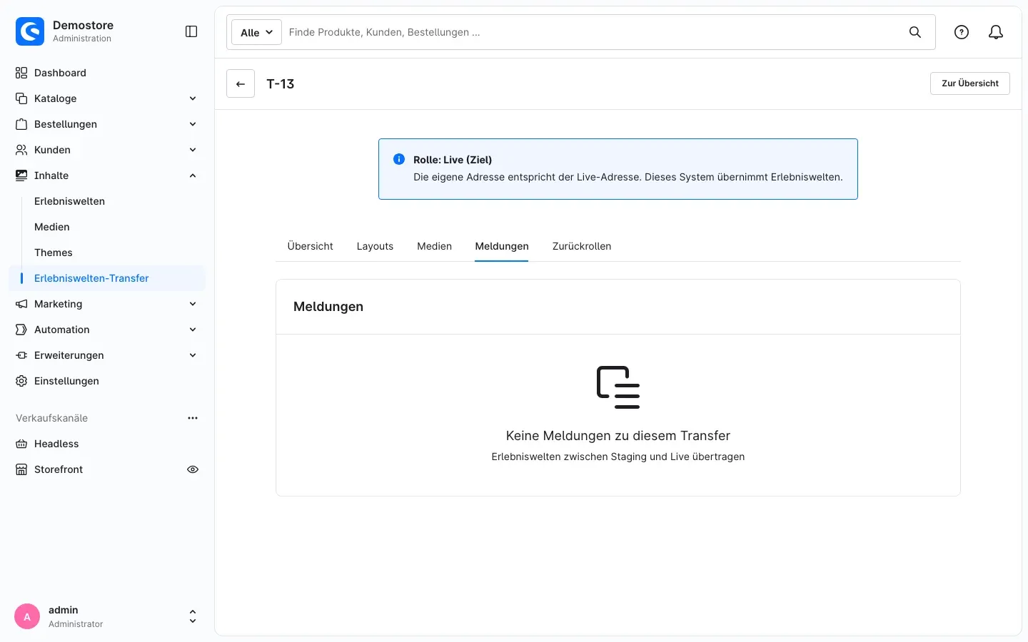Click the Demostore logo icon
The width and height of the screenshot is (1028, 642).
30,31
